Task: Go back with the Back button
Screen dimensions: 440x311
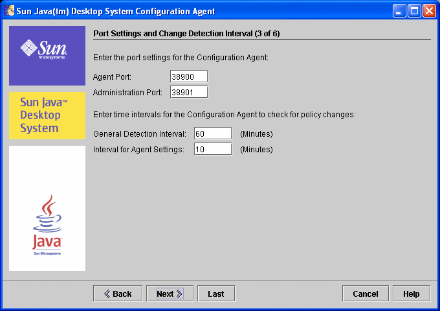Action: coord(118,294)
